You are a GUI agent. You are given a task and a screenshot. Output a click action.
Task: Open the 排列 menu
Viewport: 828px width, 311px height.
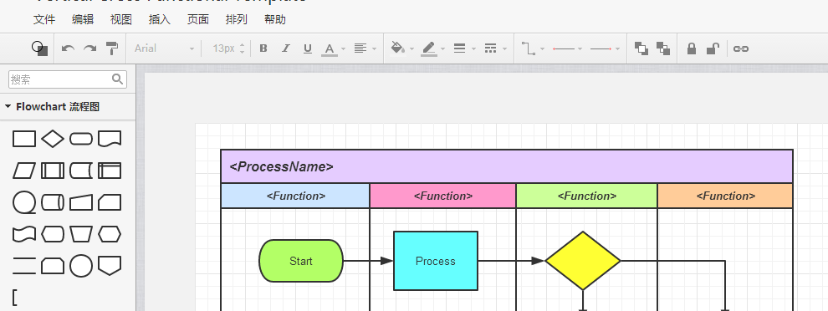[x=237, y=19]
